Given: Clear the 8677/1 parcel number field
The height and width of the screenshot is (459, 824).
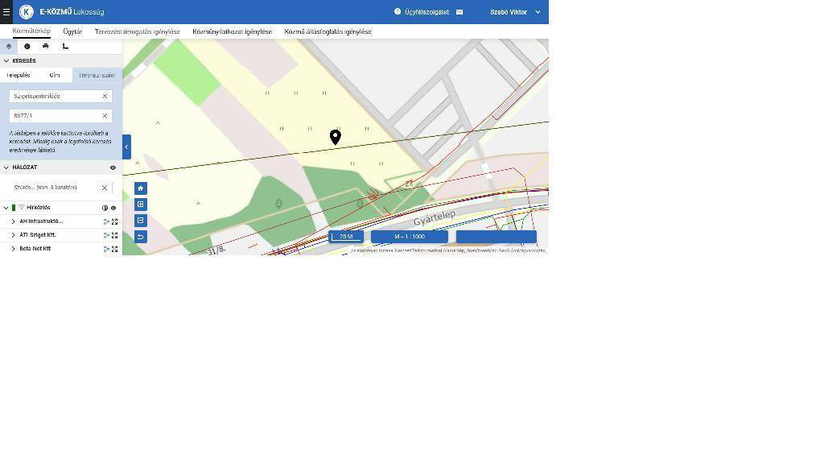Looking at the screenshot, I should coord(105,116).
